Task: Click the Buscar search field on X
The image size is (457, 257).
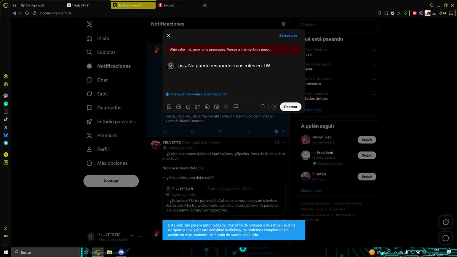Action: tap(339, 25)
